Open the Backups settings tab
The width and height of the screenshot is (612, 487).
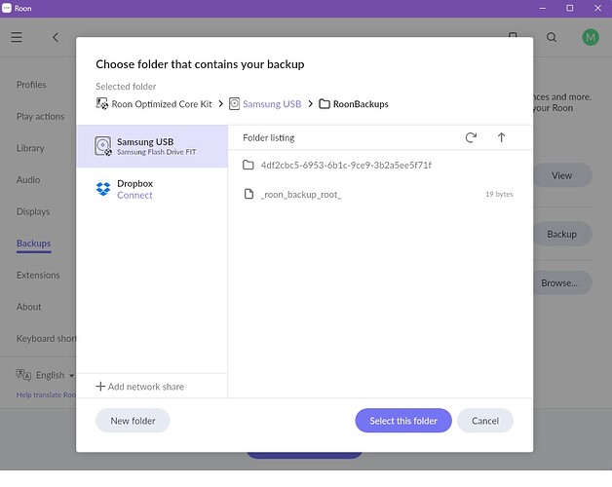(x=33, y=243)
